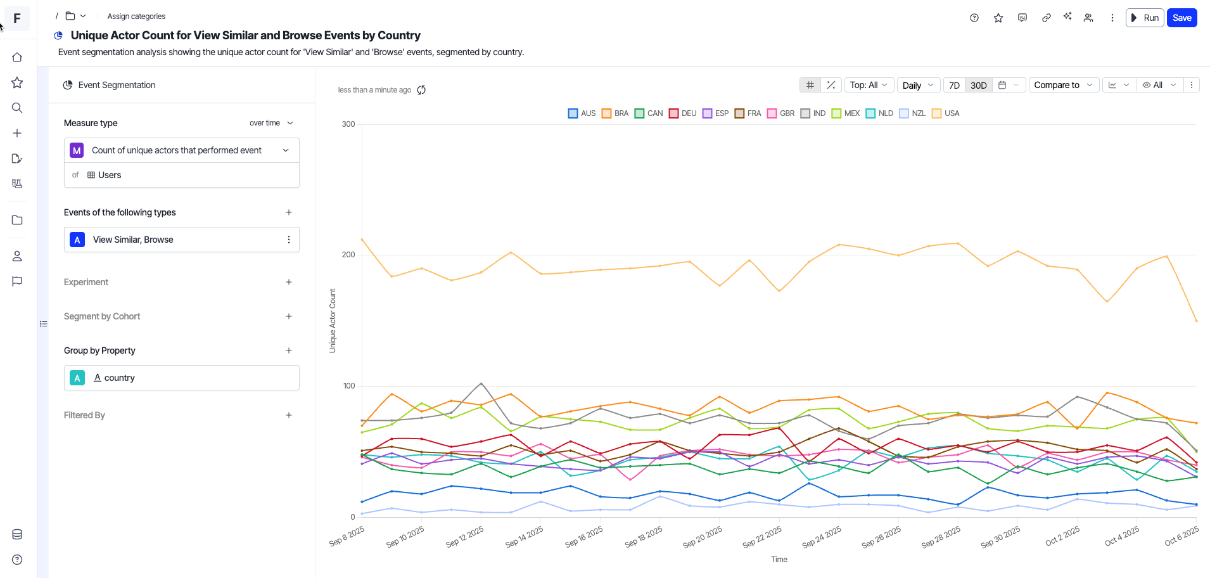Run the analysis

1145,18
